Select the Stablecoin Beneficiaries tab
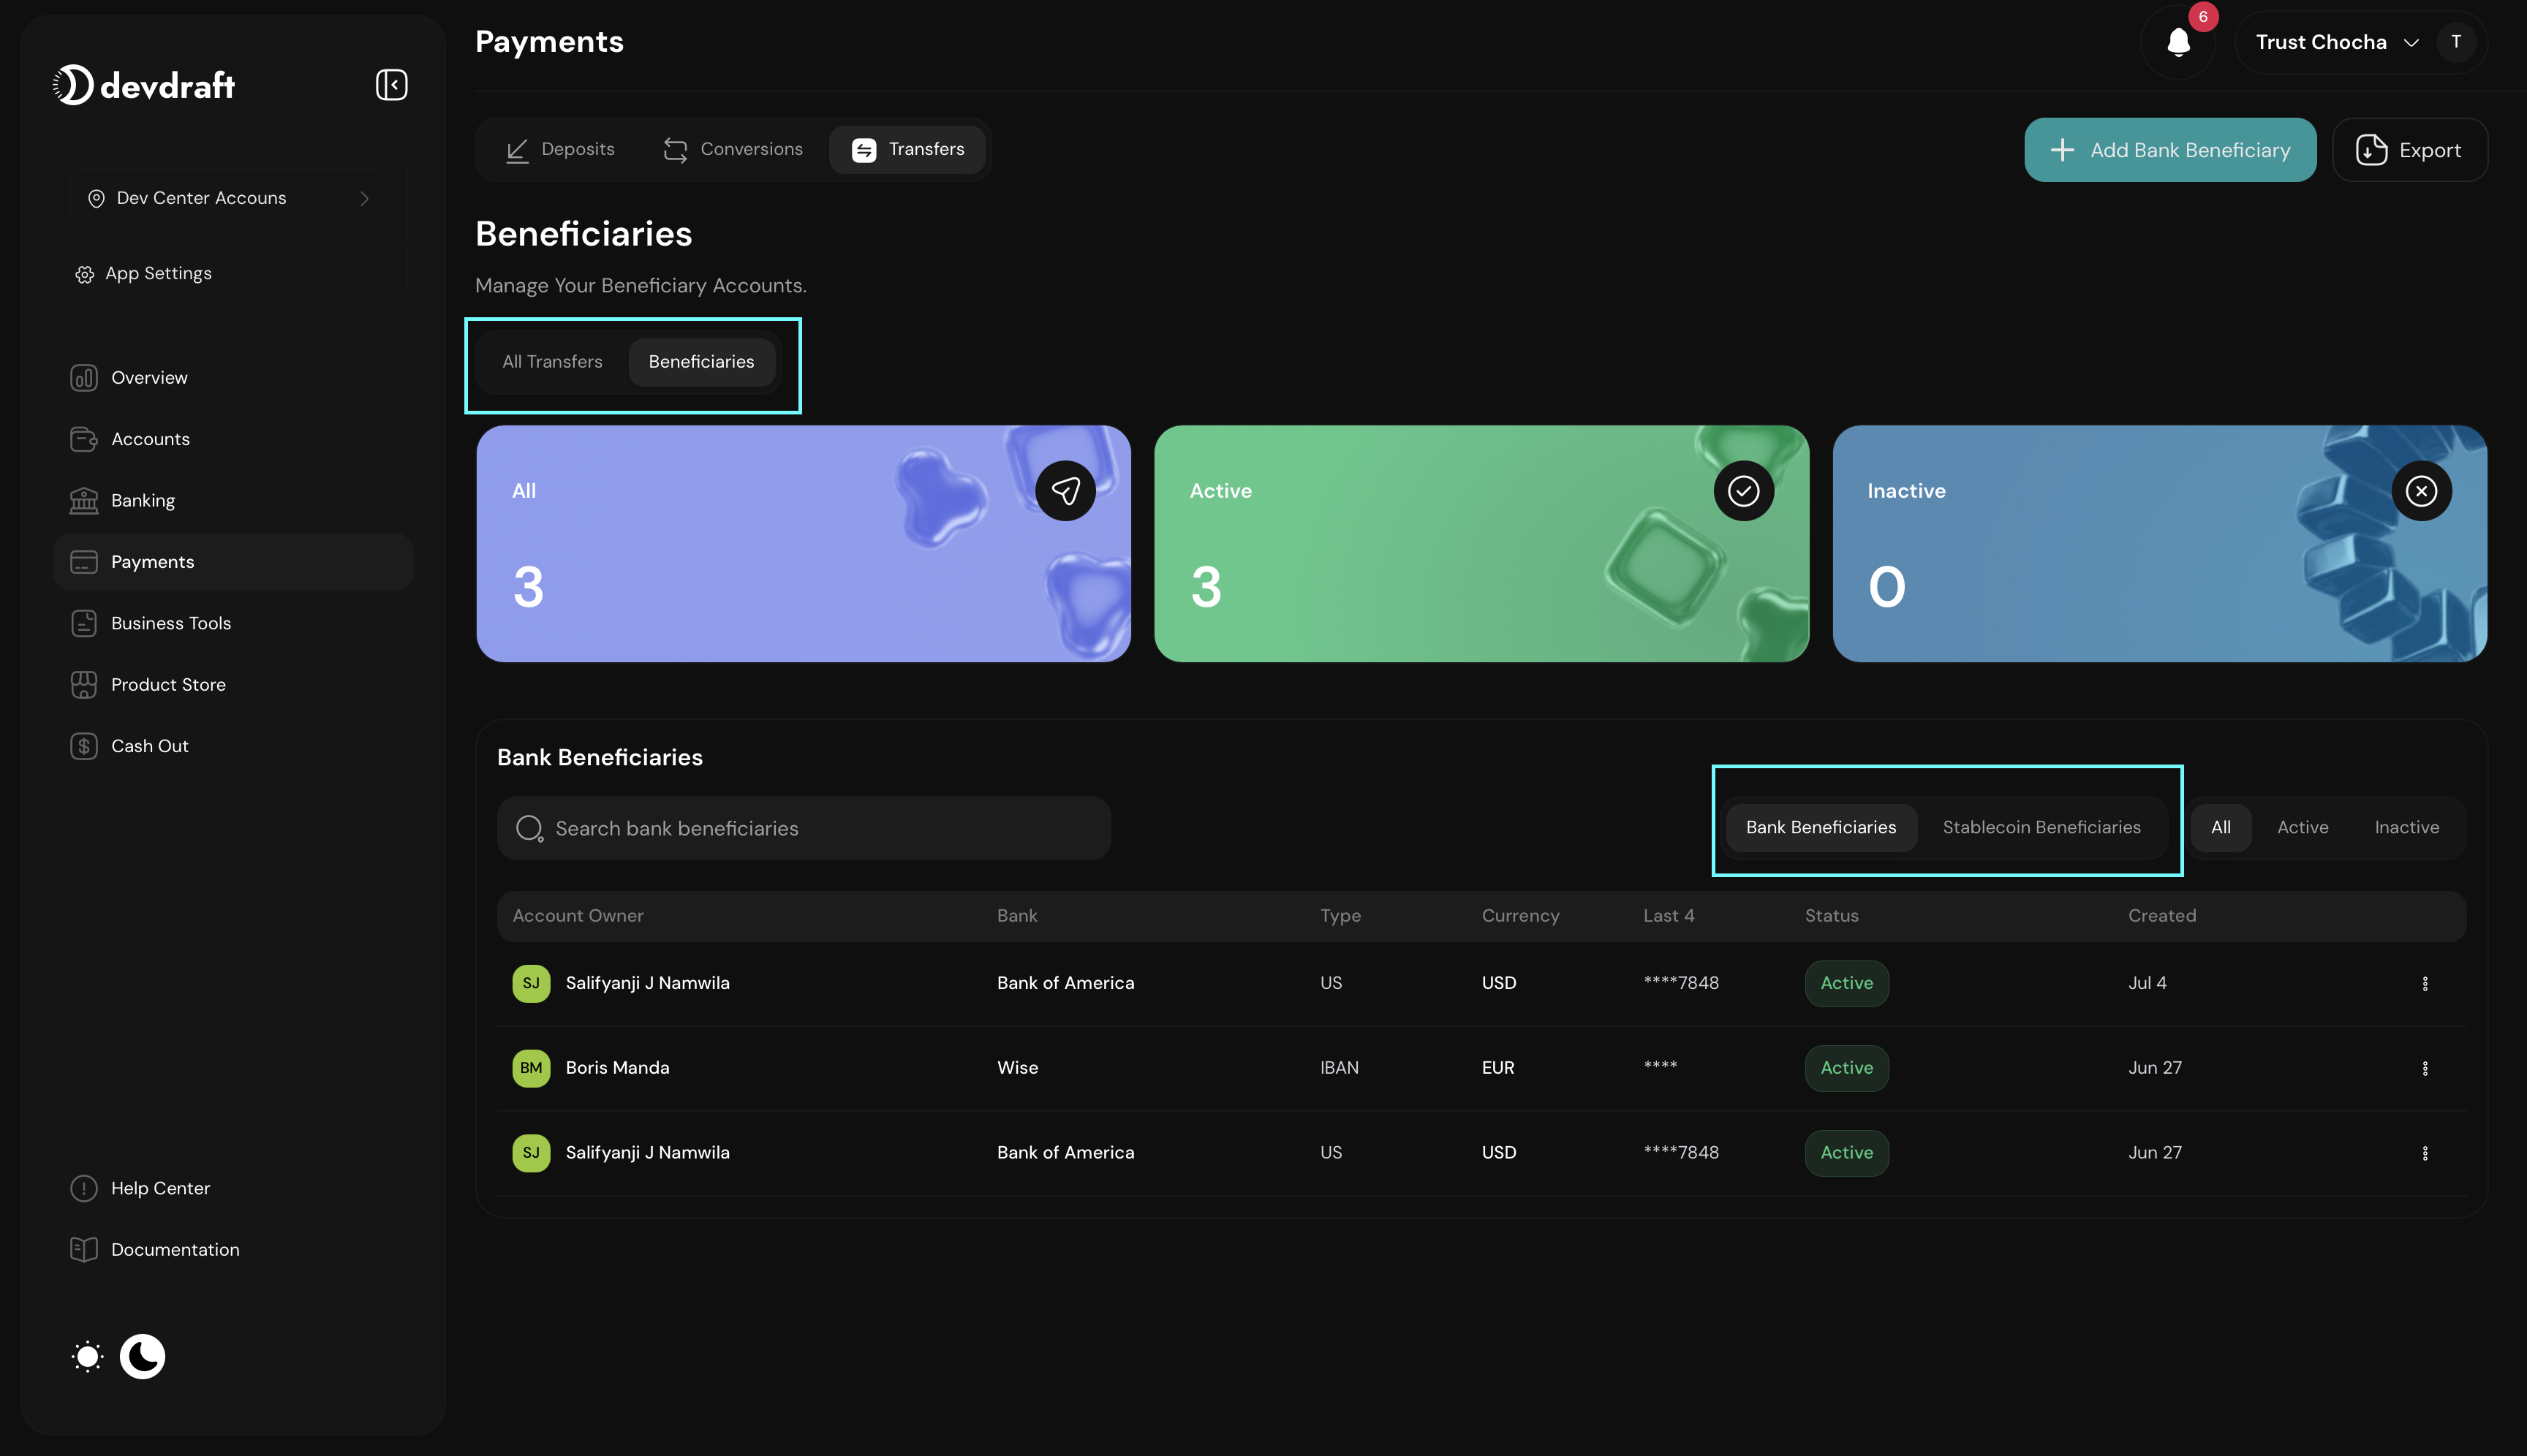Viewport: 2527px width, 1456px height. (x=2041, y=827)
